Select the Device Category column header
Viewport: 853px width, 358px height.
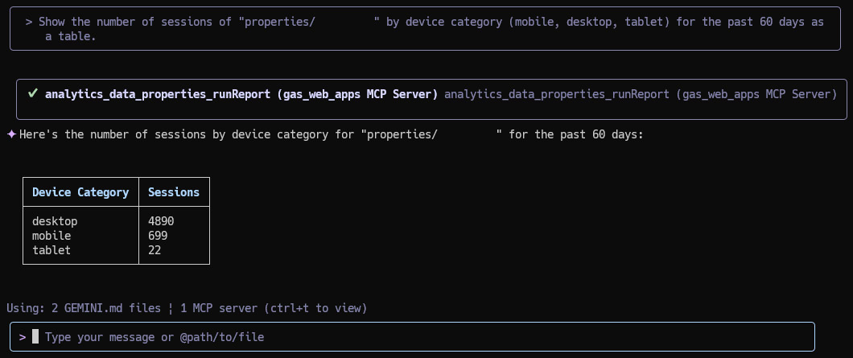click(80, 192)
